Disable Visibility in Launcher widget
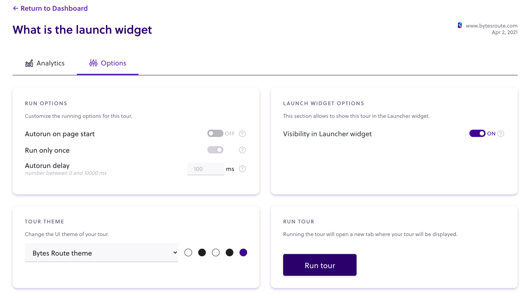Viewport: 523px width, 298px height. [477, 133]
